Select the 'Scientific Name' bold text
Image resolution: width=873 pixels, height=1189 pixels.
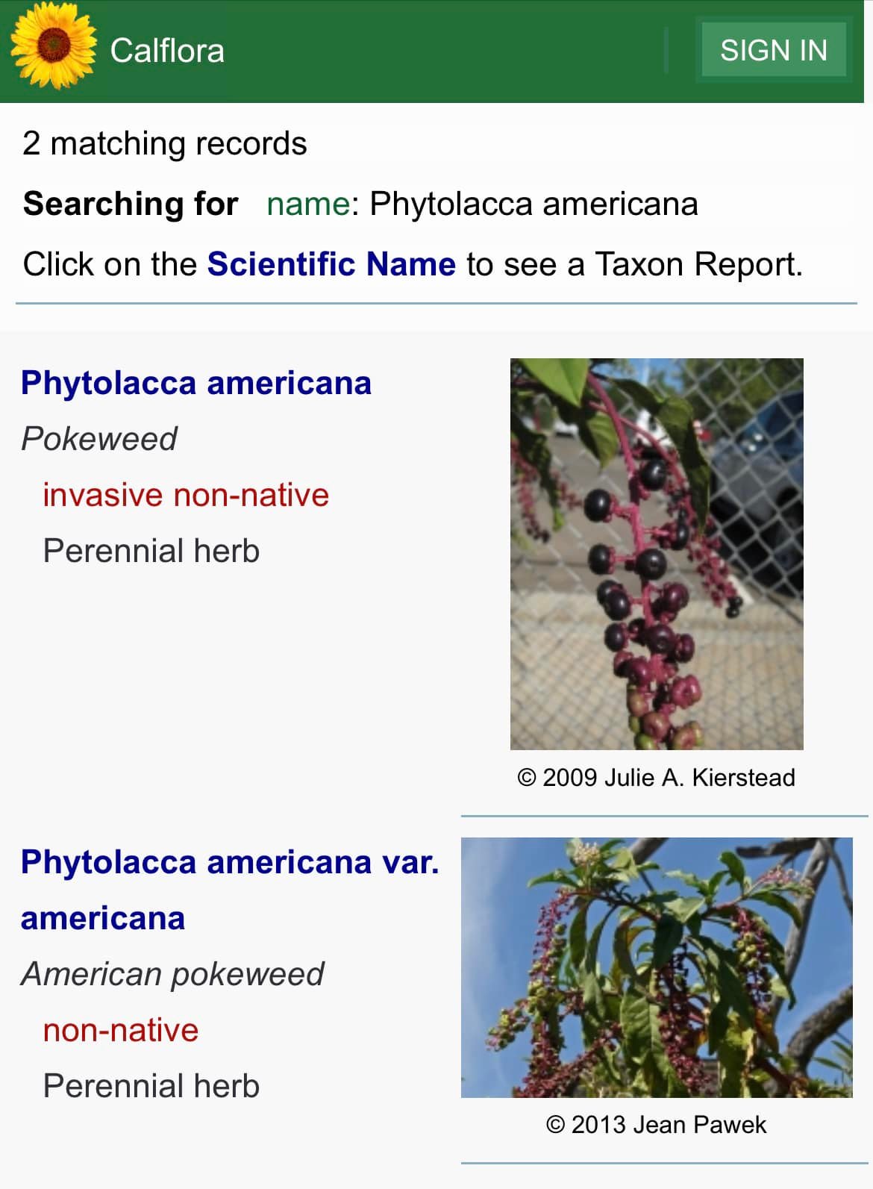click(x=331, y=264)
